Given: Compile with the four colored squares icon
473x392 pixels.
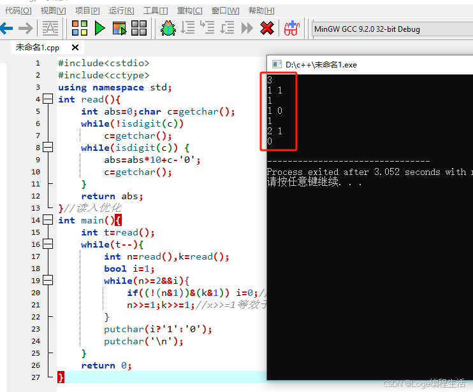Looking at the screenshot, I should [80, 28].
